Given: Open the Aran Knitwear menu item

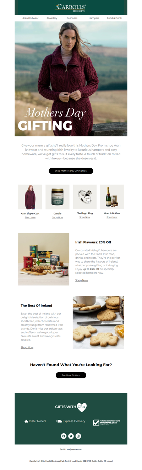Looking at the screenshot, I should click(x=31, y=18).
